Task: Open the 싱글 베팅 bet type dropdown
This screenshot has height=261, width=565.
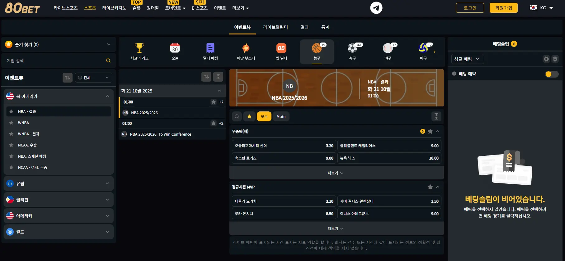Action: (467, 59)
